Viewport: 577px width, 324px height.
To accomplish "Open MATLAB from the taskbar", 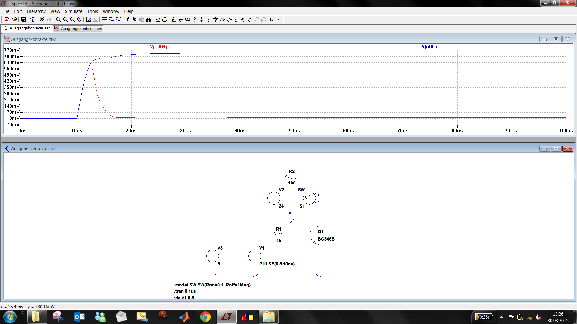I will pos(184,317).
